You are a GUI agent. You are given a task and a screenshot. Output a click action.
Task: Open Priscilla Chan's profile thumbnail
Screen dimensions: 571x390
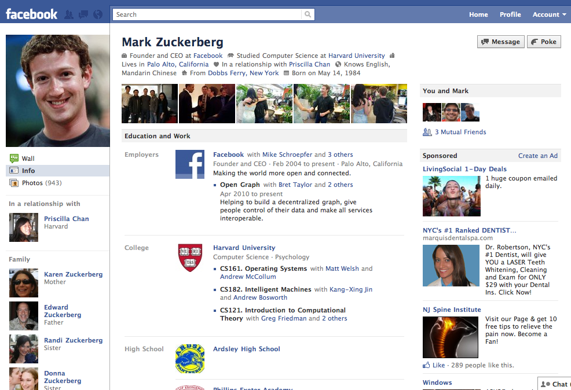24,227
